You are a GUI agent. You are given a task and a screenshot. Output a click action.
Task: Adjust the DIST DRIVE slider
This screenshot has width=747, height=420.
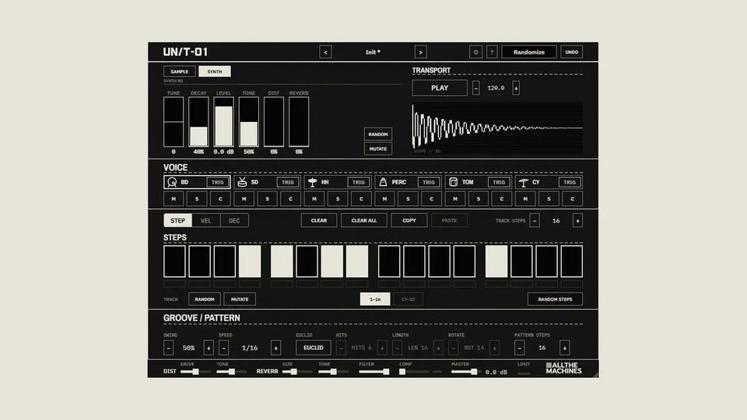pyautogui.click(x=195, y=372)
